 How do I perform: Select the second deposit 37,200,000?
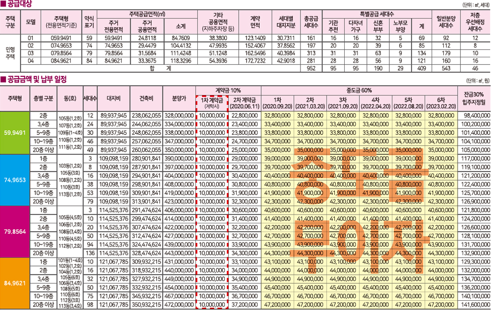[245, 305]
